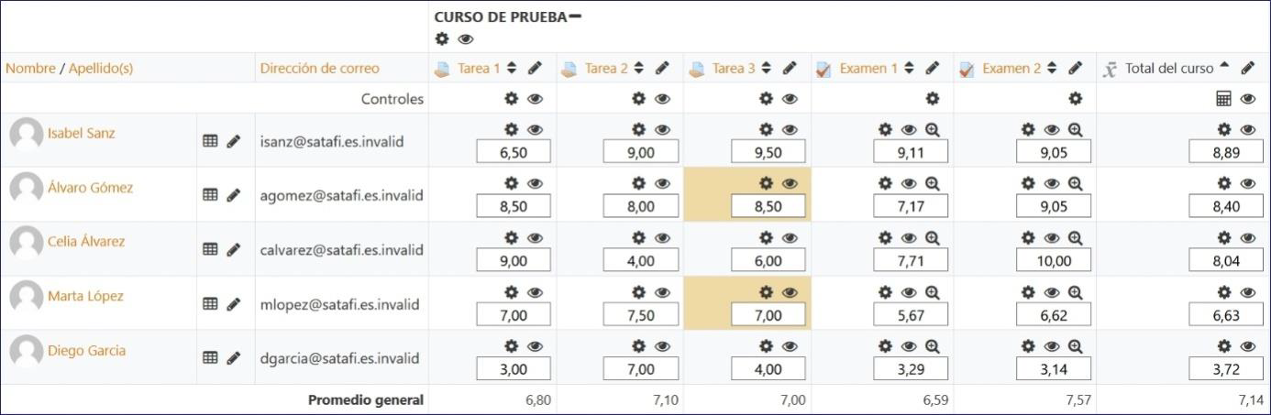Click Diego Garcia's Tarea 1 grade field
The height and width of the screenshot is (415, 1271).
click(513, 369)
